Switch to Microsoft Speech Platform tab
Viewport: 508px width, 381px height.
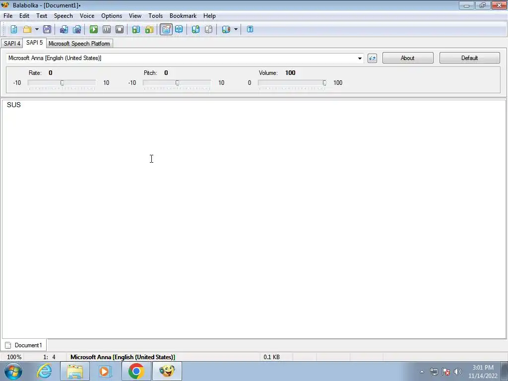coord(79,44)
